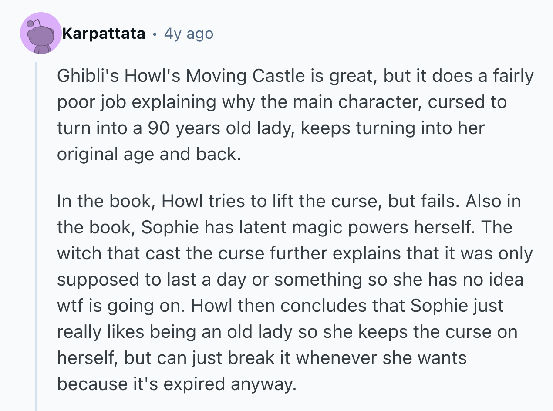The image size is (553, 411).
Task: Click the words "keeps the curse on"
Action: pos(438,332)
